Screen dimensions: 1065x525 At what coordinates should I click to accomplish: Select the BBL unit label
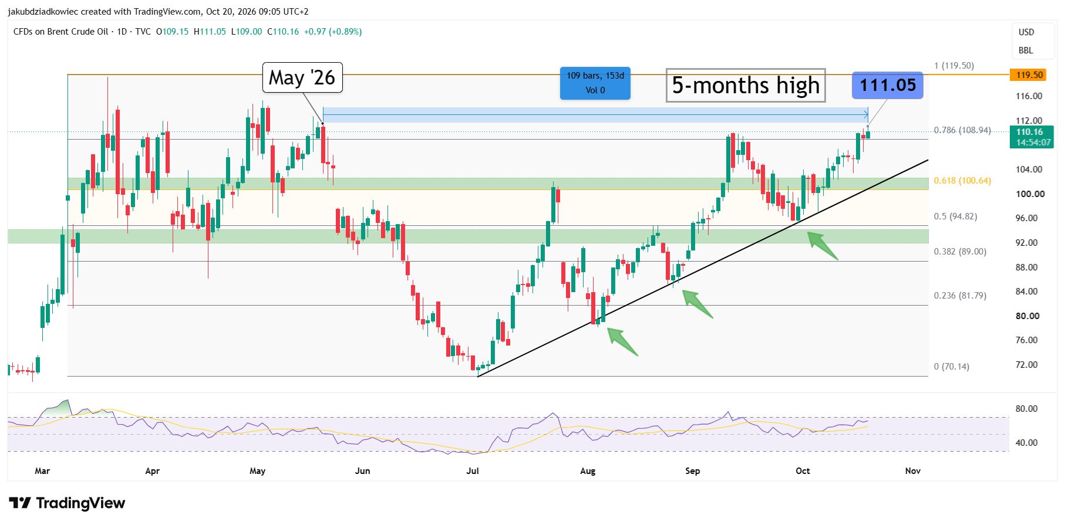(x=1026, y=50)
